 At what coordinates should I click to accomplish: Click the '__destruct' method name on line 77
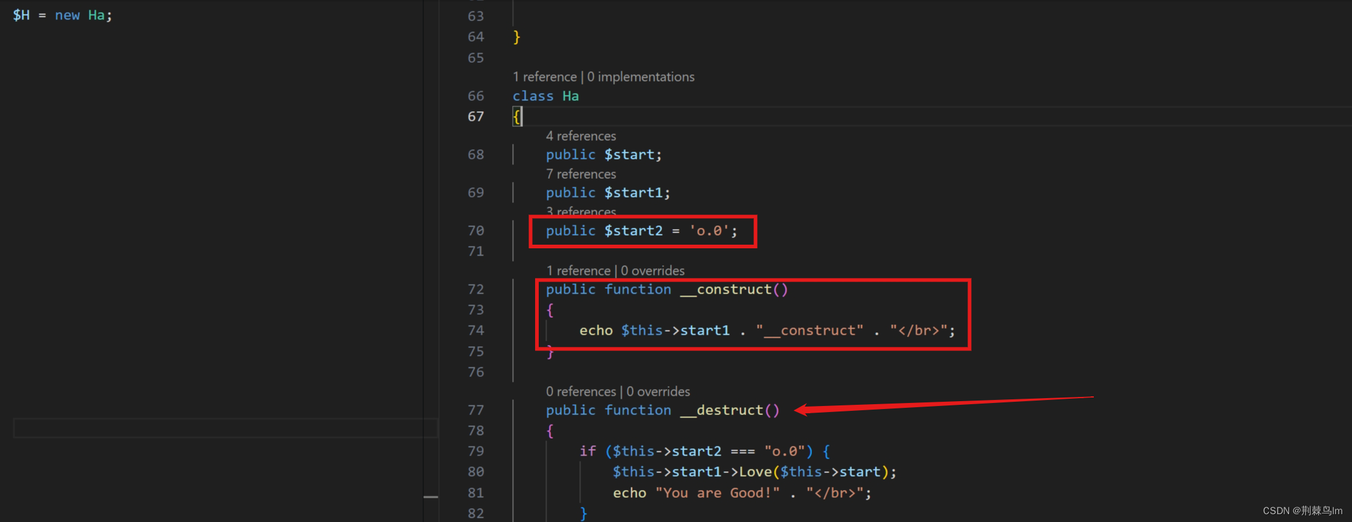721,410
